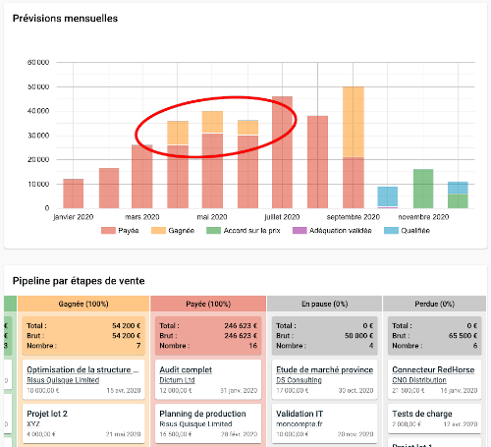Open the XYZ company link
The image size is (491, 447).
pyautogui.click(x=33, y=424)
